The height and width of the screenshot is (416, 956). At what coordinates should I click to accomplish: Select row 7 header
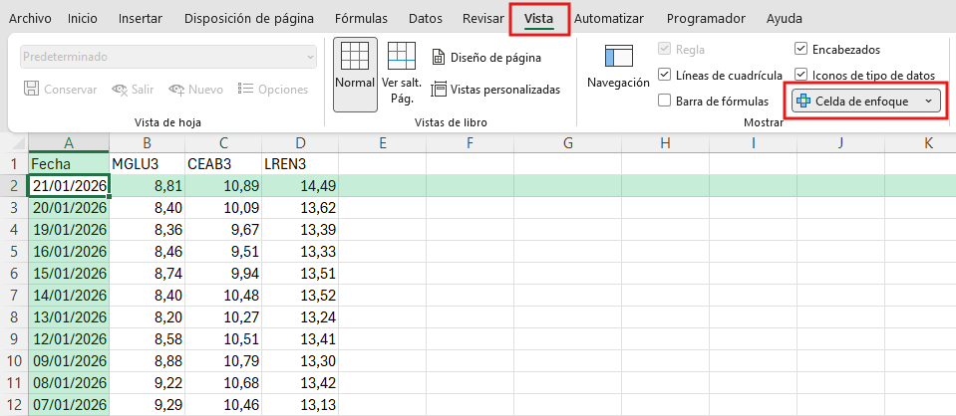tap(14, 296)
